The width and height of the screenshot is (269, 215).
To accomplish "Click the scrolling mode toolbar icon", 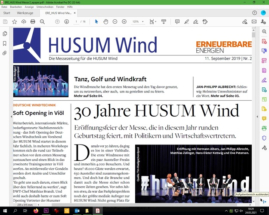I will coord(164,21).
